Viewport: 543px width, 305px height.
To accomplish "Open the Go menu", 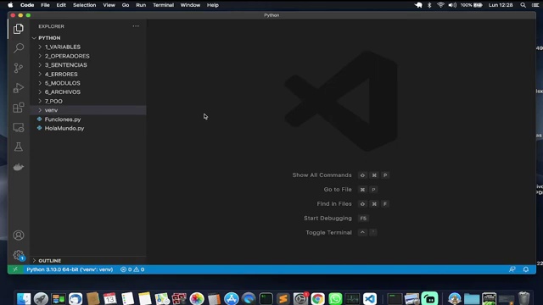I will click(126, 5).
